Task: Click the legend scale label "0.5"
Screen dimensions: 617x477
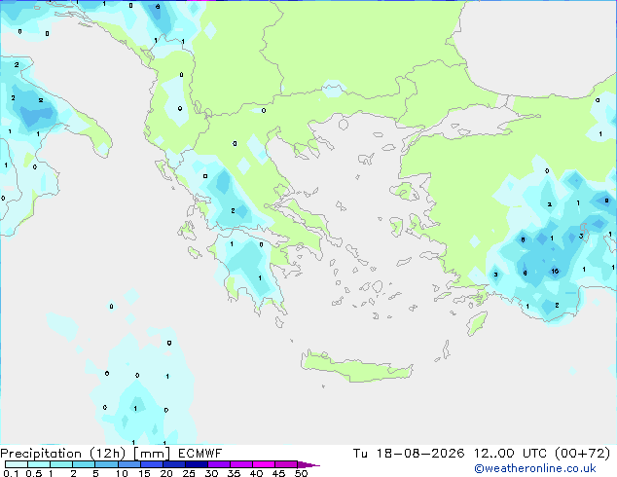Action: pos(34,473)
